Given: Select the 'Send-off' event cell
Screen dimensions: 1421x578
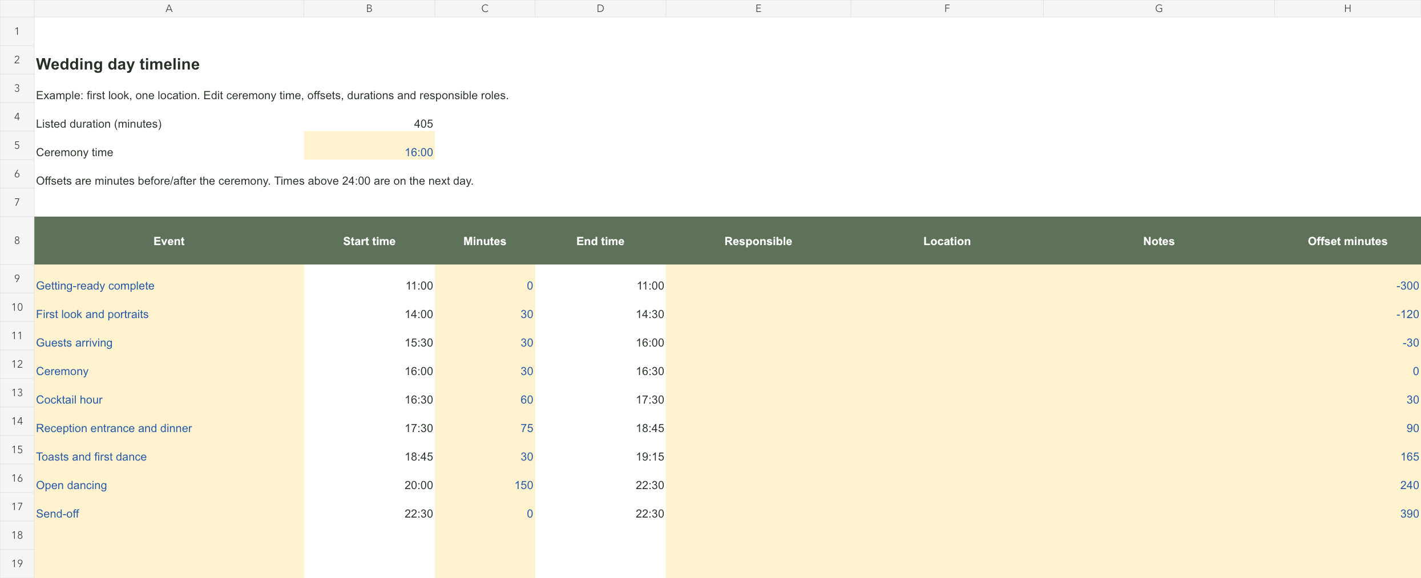Looking at the screenshot, I should click(169, 507).
